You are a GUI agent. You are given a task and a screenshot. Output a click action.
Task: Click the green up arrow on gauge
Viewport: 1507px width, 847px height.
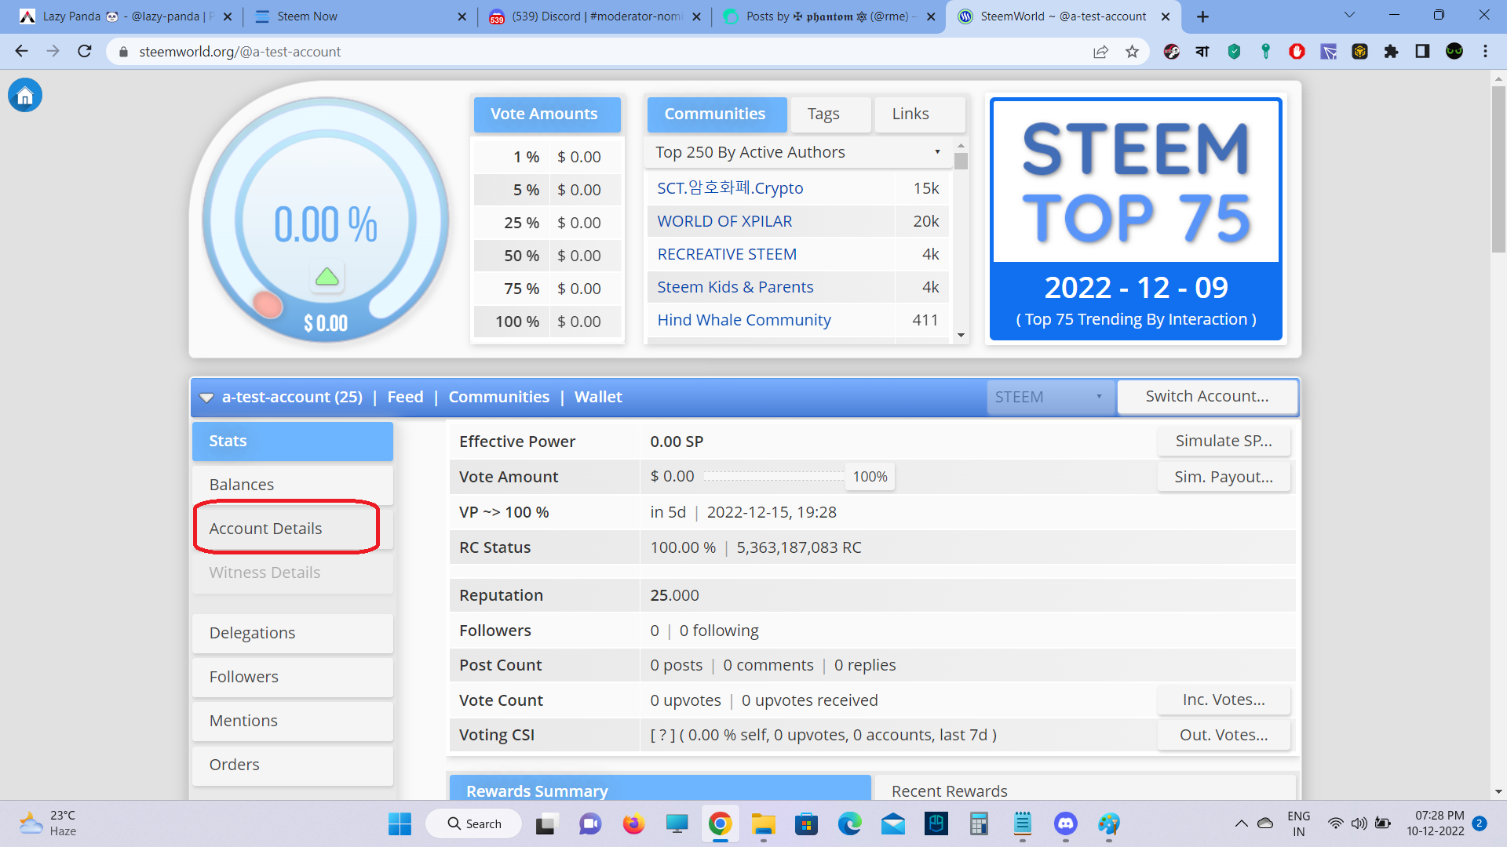coord(327,277)
